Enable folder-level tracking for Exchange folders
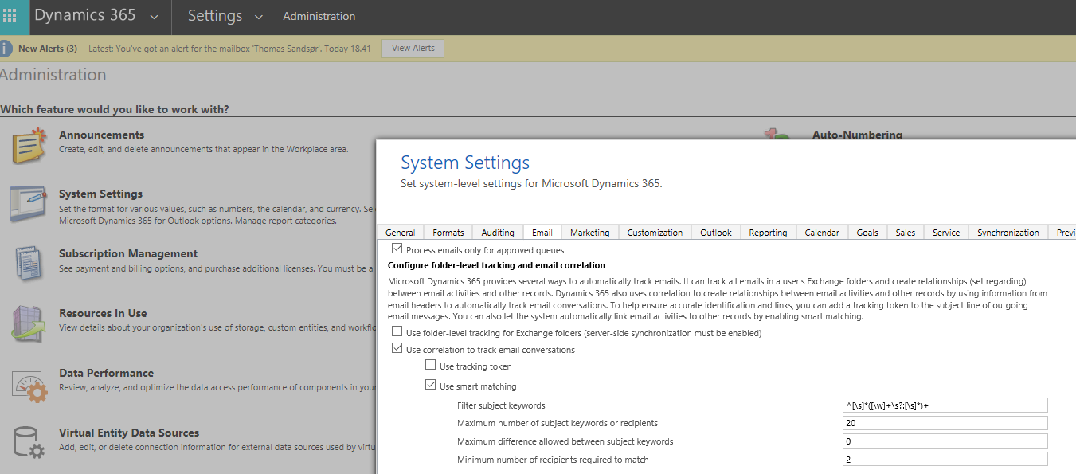1076x474 pixels. 396,331
